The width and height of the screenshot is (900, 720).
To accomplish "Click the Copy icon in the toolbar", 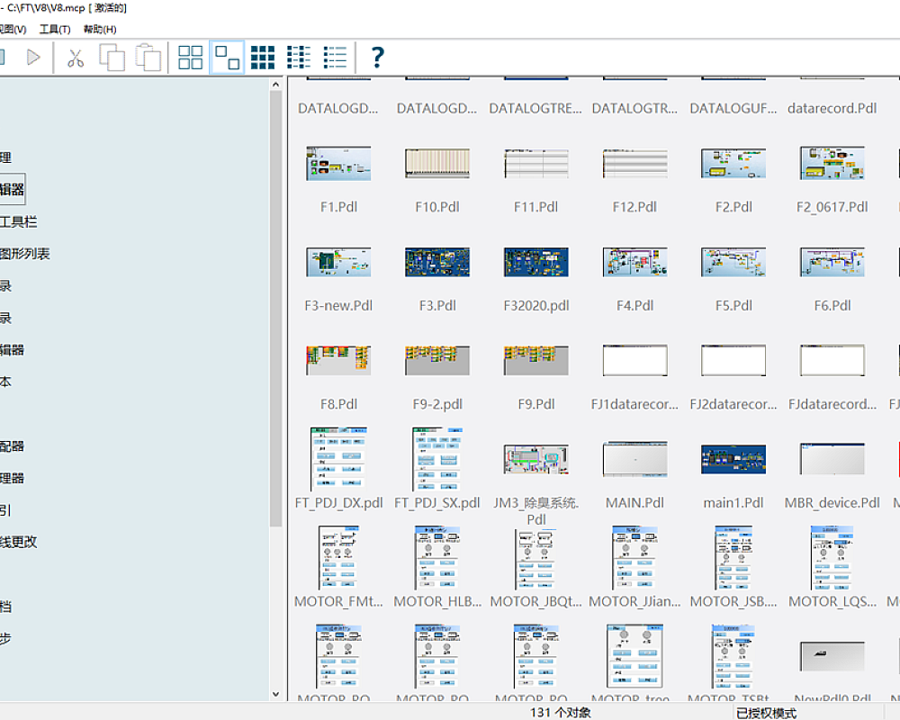I will (112, 57).
